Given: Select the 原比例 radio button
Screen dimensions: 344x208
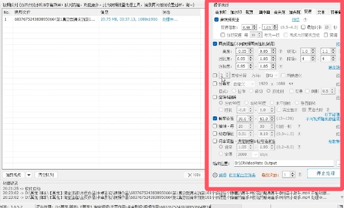Looking at the screenshot, I should click(268, 91).
